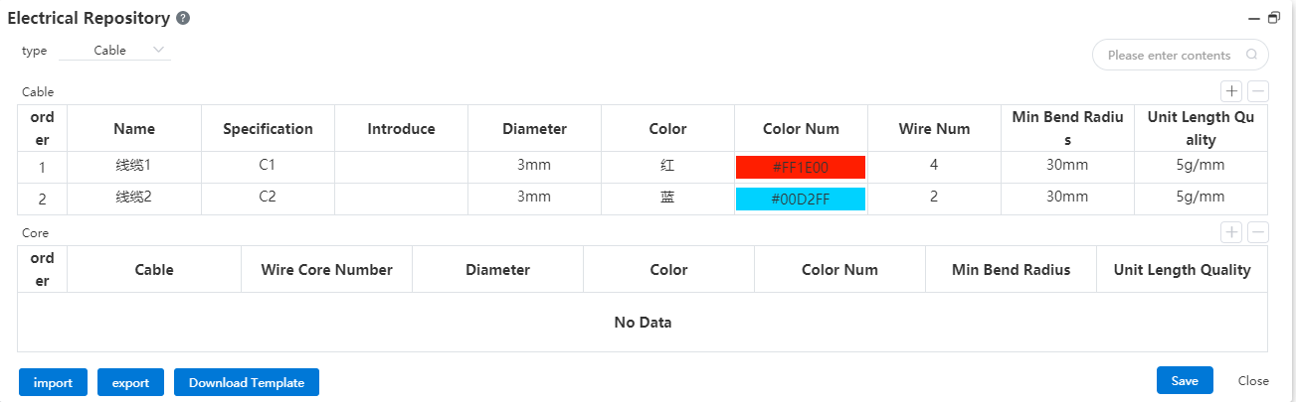Focus the 'Please enter contents' search field
This screenshot has height=402, width=1296.
pos(1169,56)
